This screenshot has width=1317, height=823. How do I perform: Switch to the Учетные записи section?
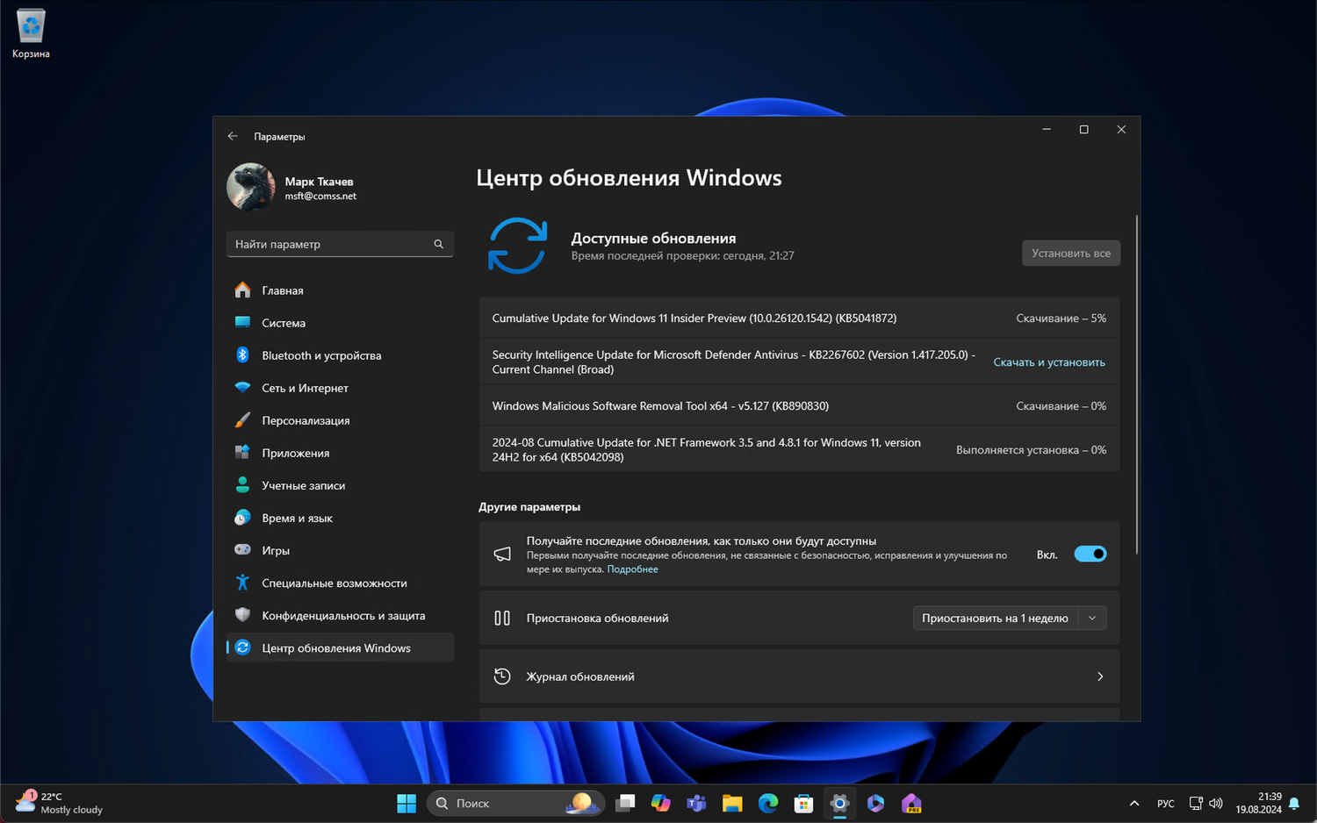340,485
